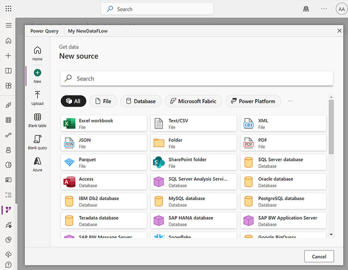Click the scrollbar down arrow
The height and width of the screenshot is (270, 348).
pos(331,234)
